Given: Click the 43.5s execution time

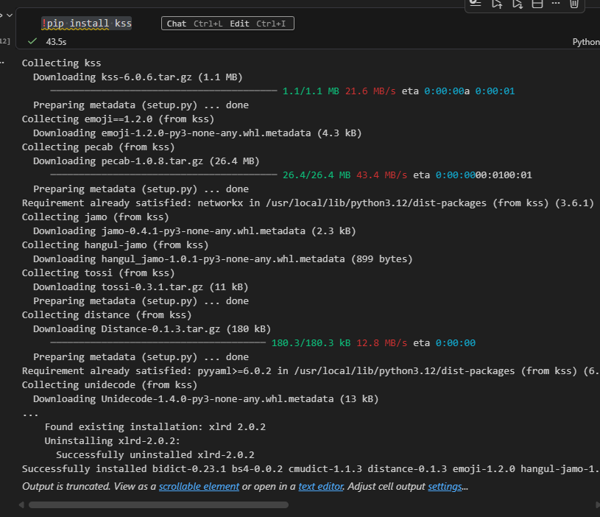Looking at the screenshot, I should (x=56, y=42).
